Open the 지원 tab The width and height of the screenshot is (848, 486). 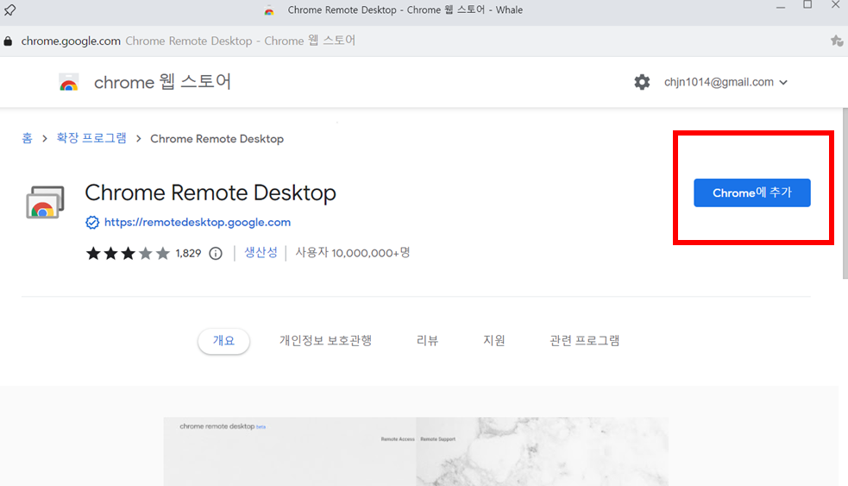point(494,341)
